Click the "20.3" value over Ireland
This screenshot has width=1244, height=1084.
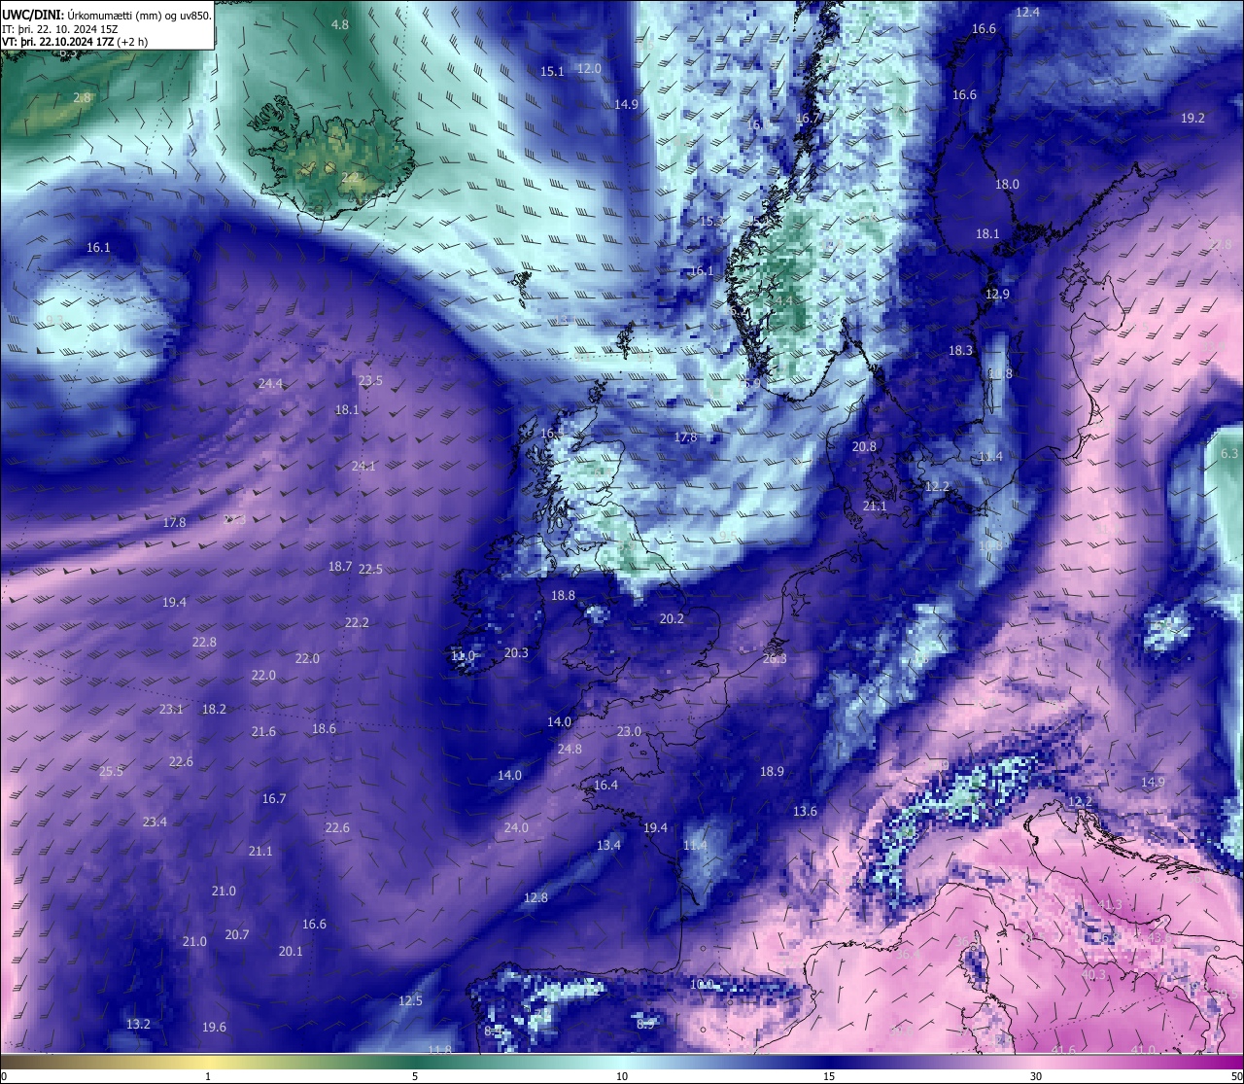(516, 652)
